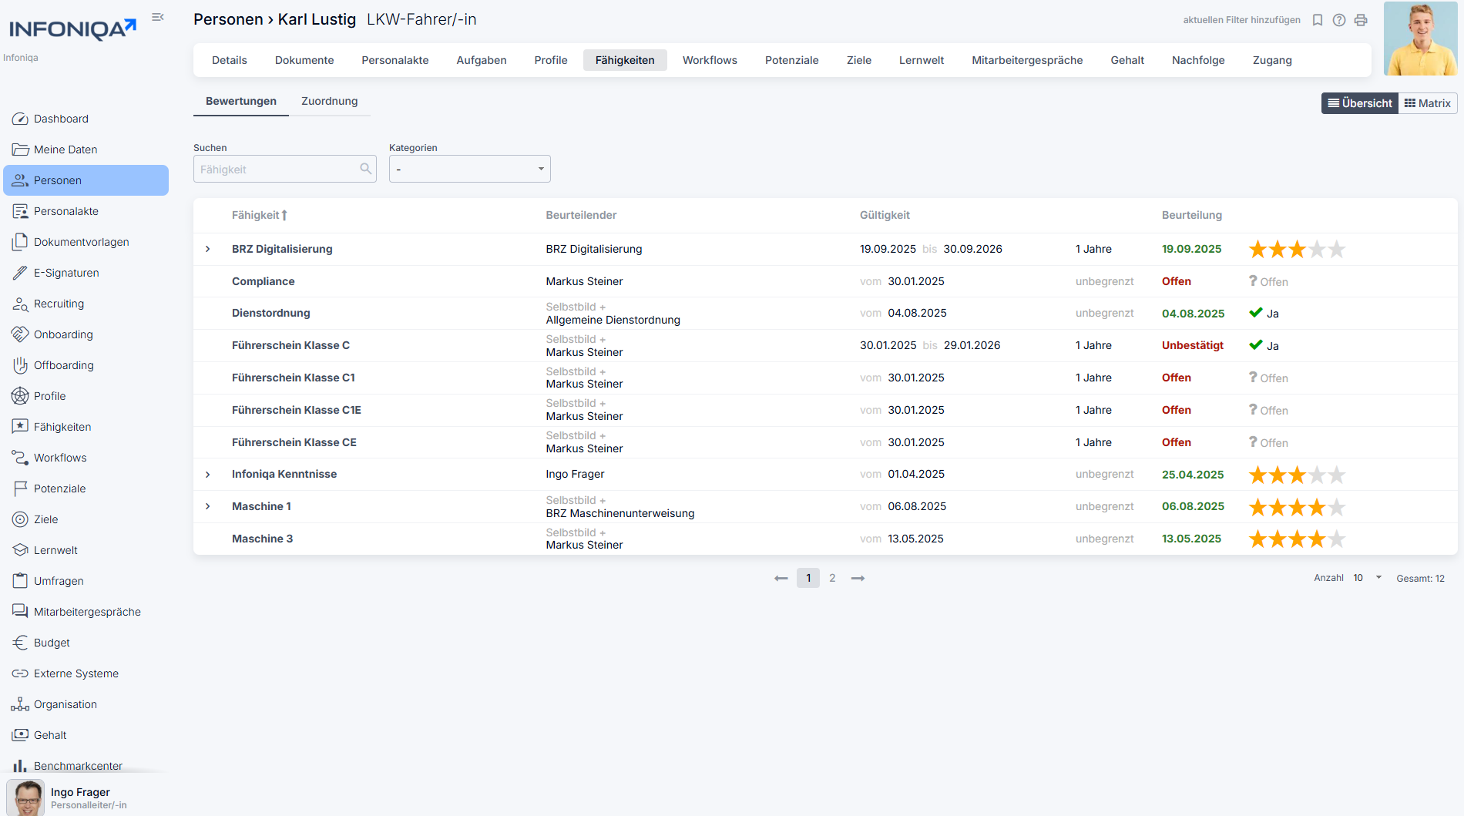The width and height of the screenshot is (1464, 816).
Task: Open Lernwelt graduation cap icon
Action: (20, 550)
